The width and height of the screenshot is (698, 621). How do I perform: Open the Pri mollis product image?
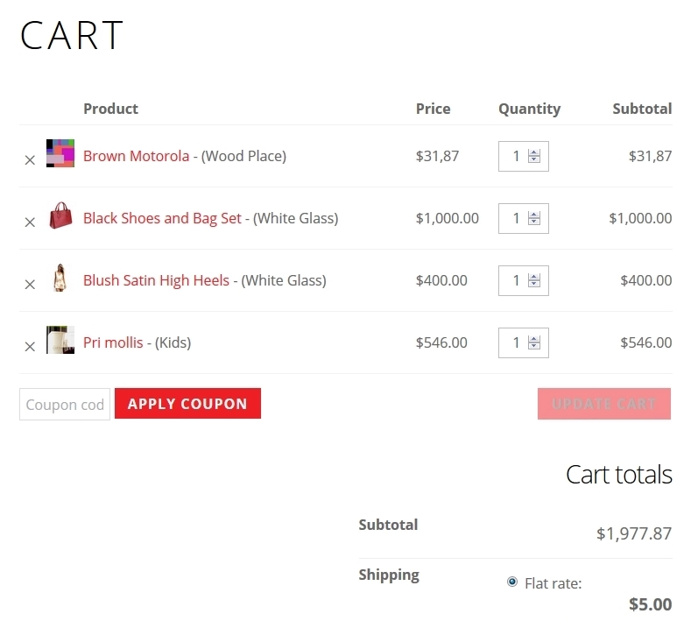point(60,340)
